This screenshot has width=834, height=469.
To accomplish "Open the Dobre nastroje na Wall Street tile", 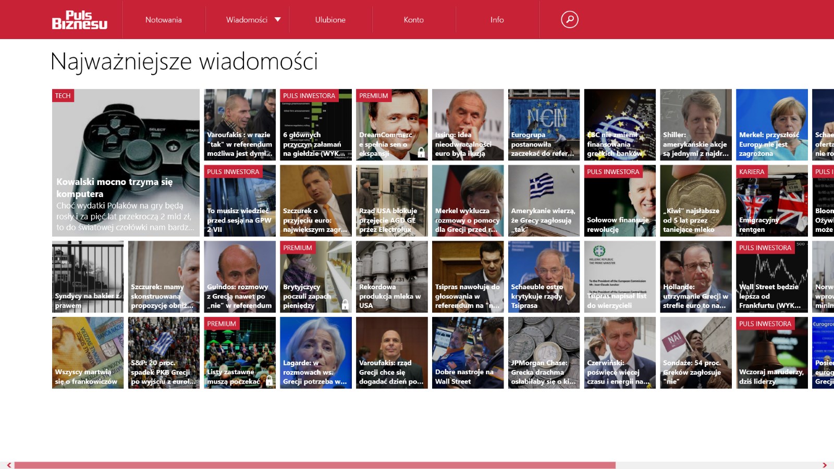I will point(468,353).
